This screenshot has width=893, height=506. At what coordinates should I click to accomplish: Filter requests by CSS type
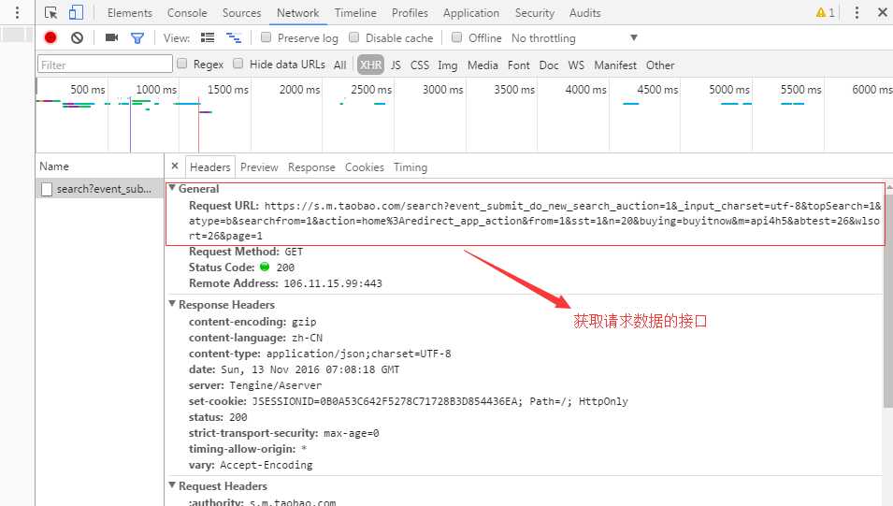(x=420, y=65)
